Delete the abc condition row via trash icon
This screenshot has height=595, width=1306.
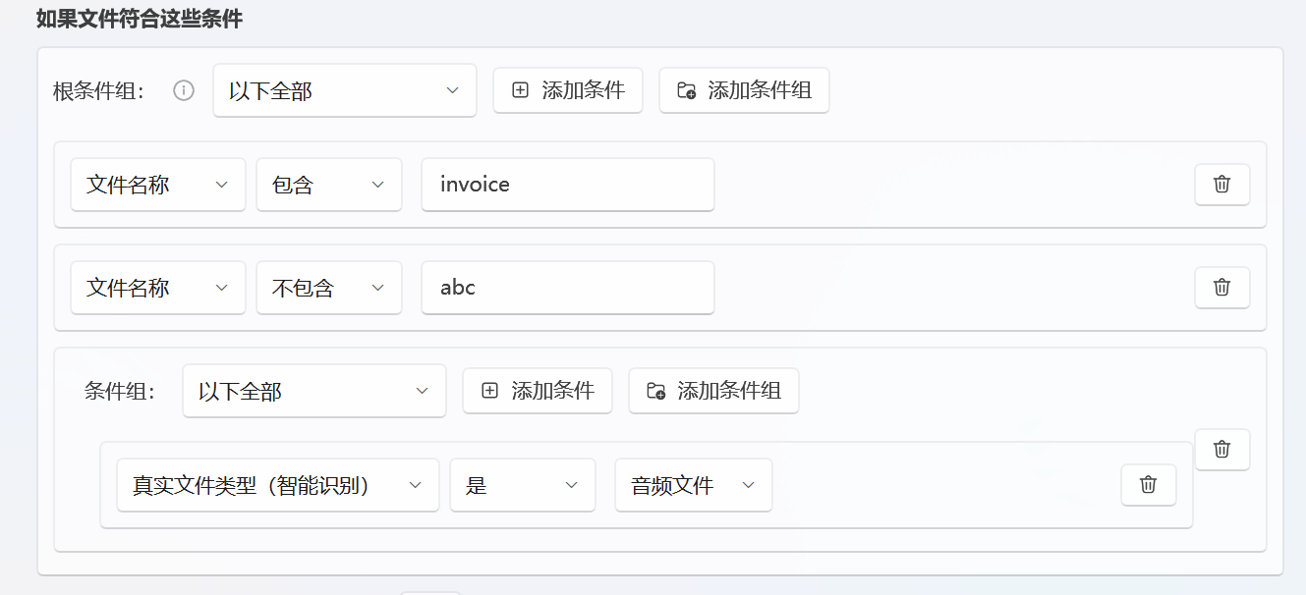coord(1221,288)
